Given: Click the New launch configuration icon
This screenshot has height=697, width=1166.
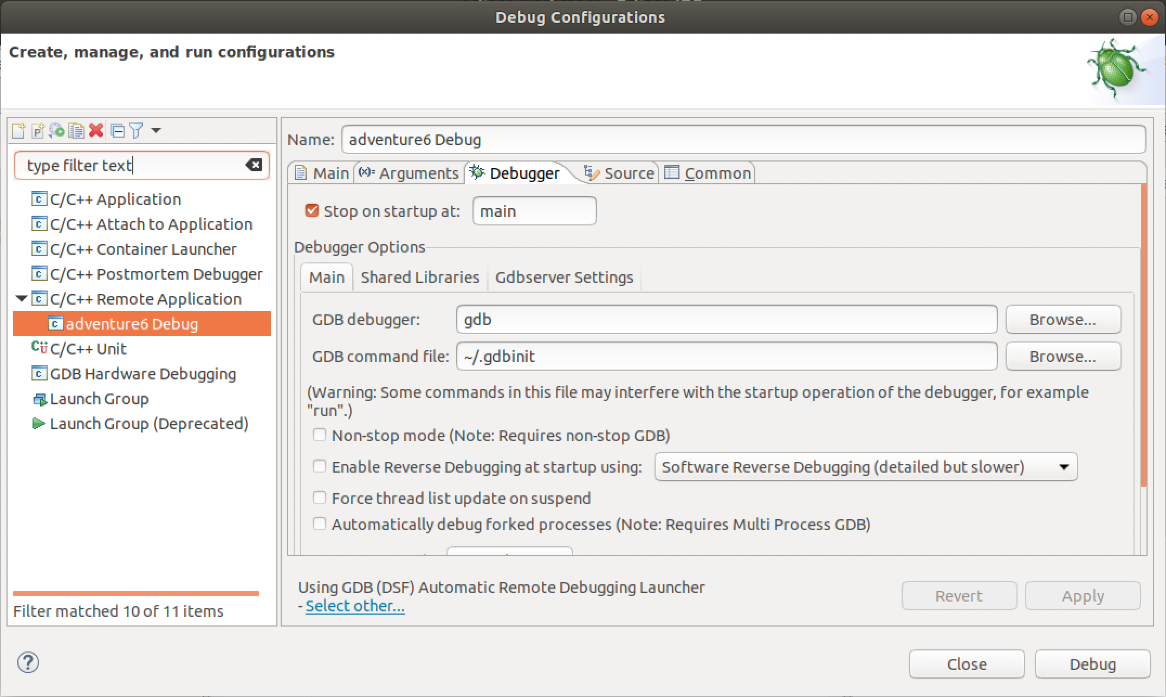Looking at the screenshot, I should pos(18,131).
